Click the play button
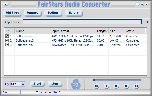Viewport: 152px width, 96px height. click(x=106, y=86)
